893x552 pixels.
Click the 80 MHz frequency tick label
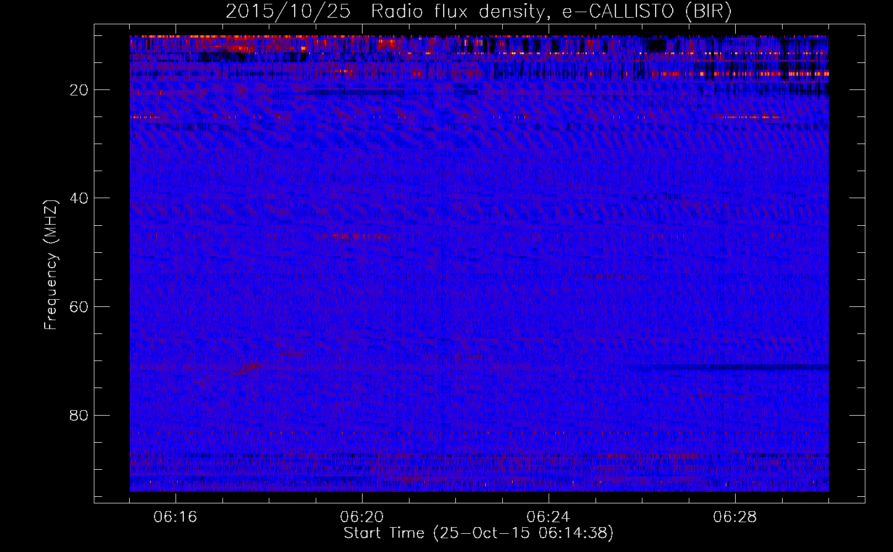point(79,415)
